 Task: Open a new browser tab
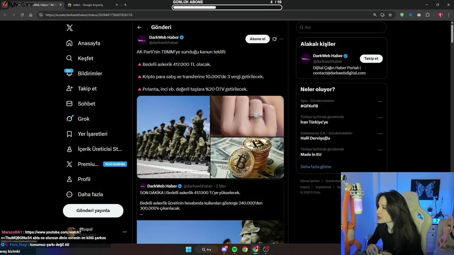[x=125, y=5]
